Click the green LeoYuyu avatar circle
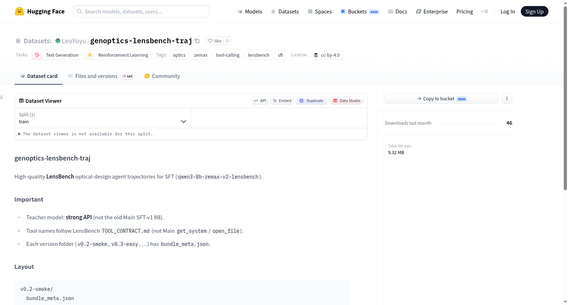Screen dimensions: 568x305 58,41
